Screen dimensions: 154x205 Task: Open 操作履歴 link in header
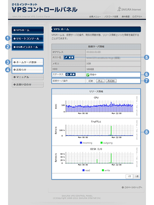point(125,17)
